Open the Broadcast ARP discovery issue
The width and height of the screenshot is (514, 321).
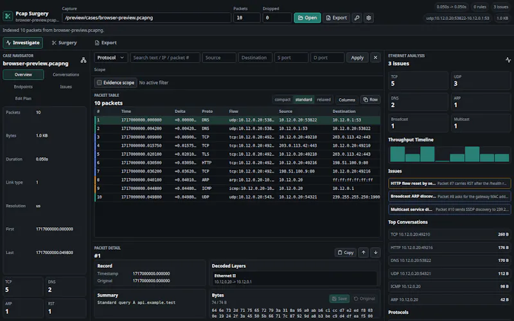449,196
